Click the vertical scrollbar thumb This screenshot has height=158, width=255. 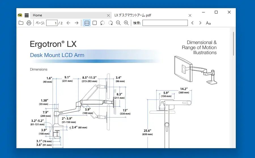[x=233, y=44]
